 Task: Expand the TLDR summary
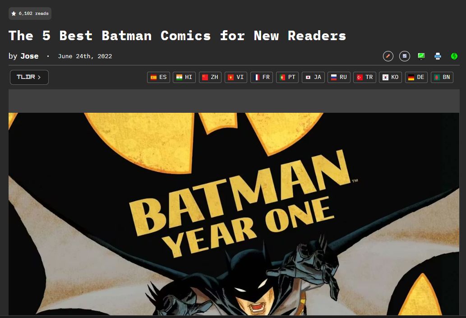click(29, 77)
